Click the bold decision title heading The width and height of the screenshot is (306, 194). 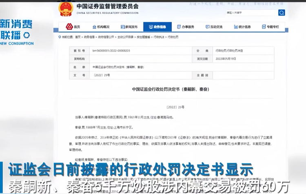tap(171, 89)
